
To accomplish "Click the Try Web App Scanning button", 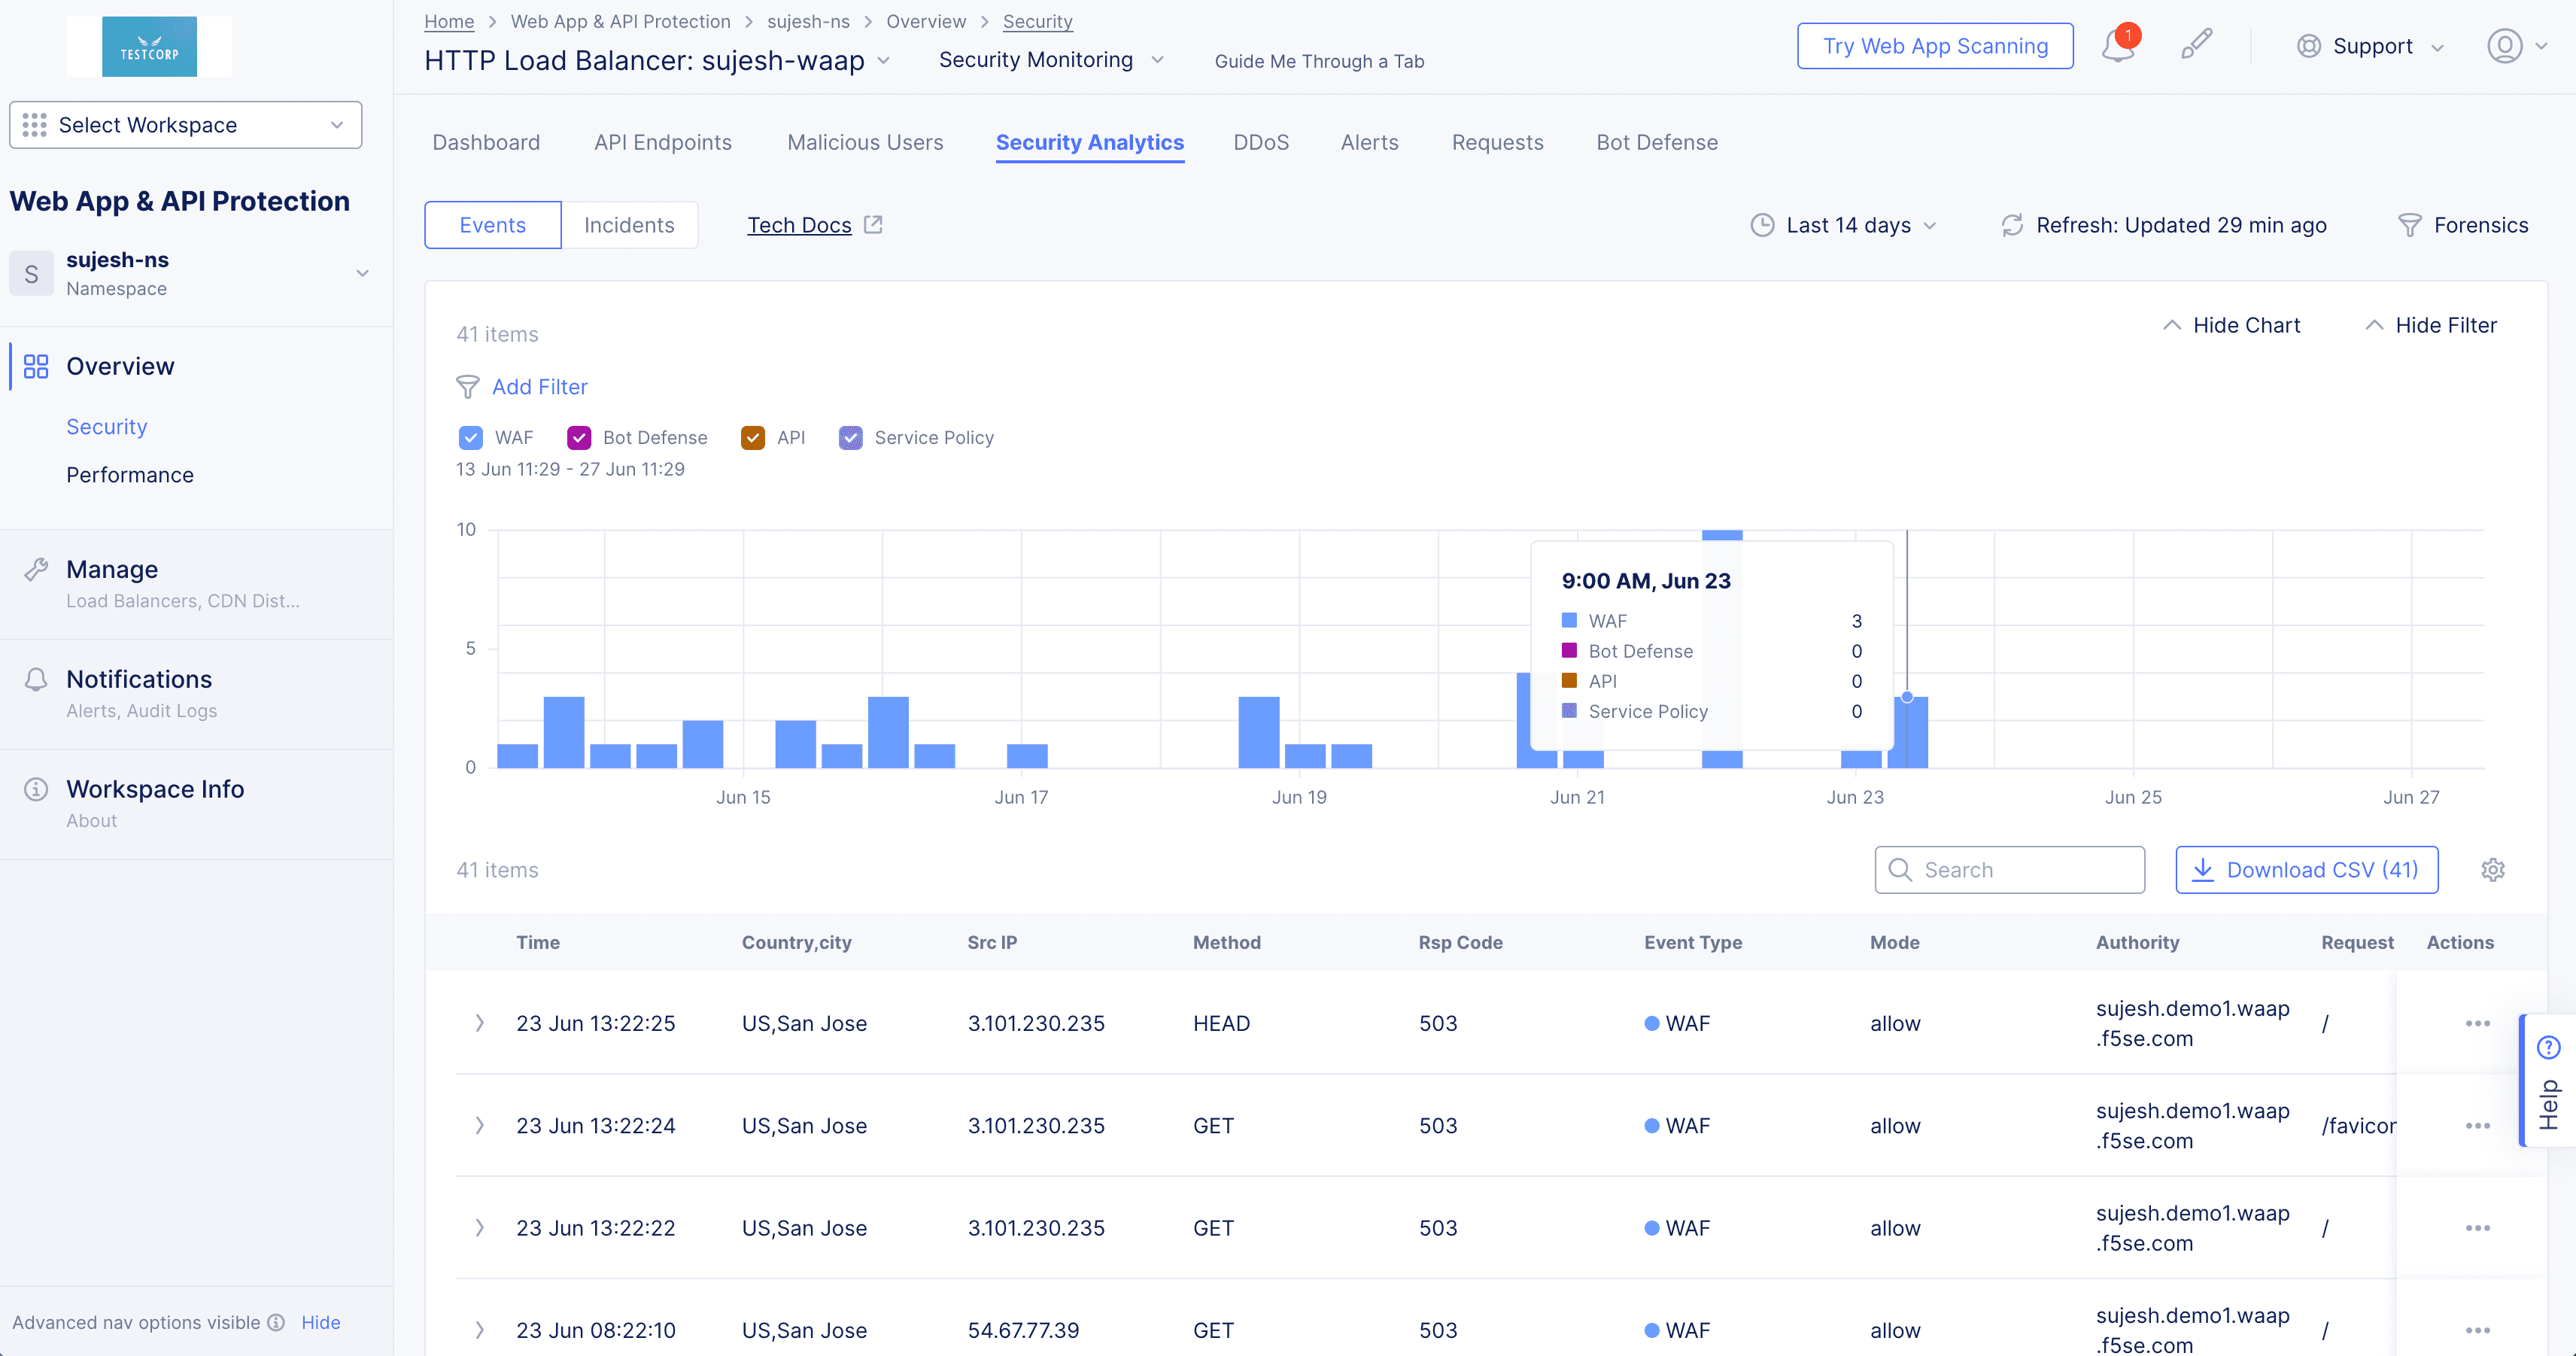I will [x=1935, y=46].
